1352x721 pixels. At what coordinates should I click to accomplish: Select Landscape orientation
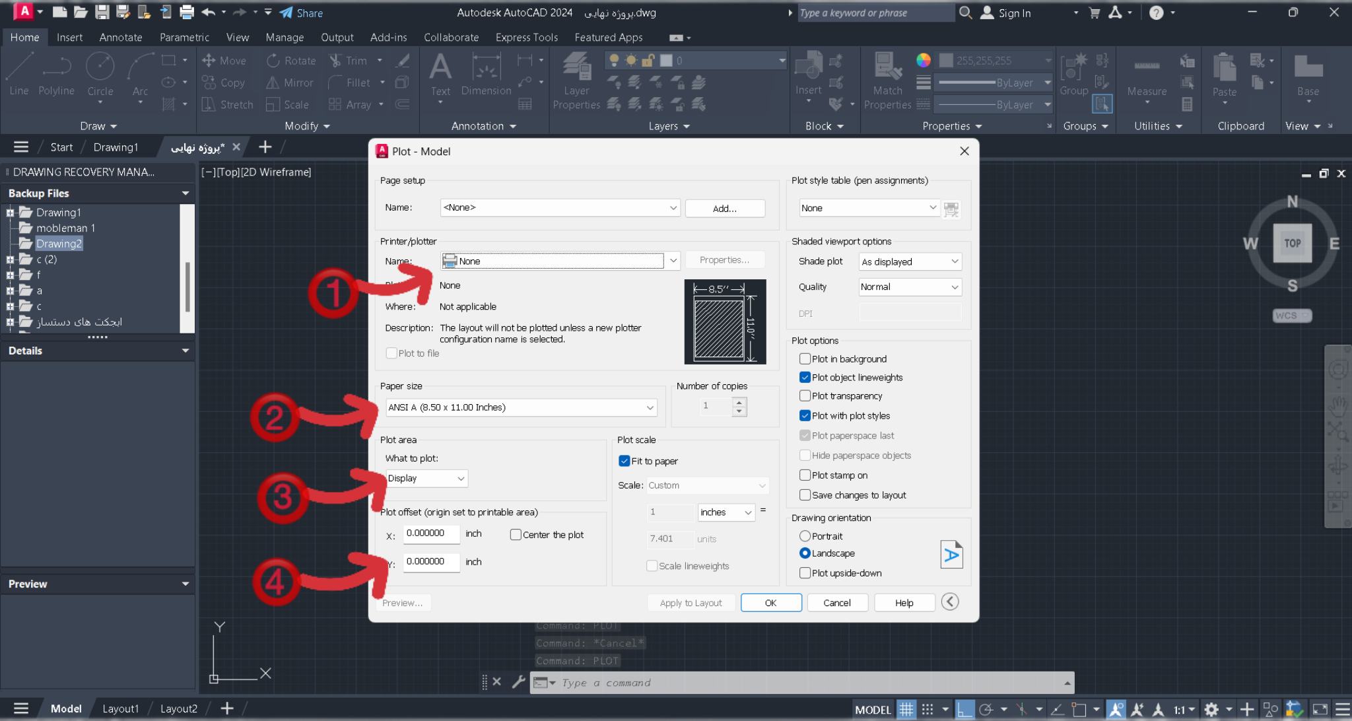(805, 553)
